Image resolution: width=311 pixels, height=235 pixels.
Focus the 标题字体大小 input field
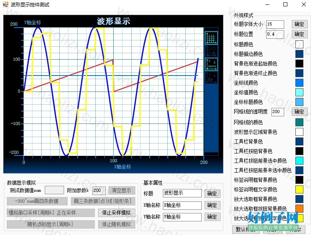coord(275,24)
